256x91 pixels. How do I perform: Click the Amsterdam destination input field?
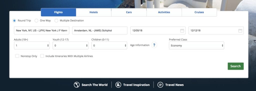[x=100, y=30]
